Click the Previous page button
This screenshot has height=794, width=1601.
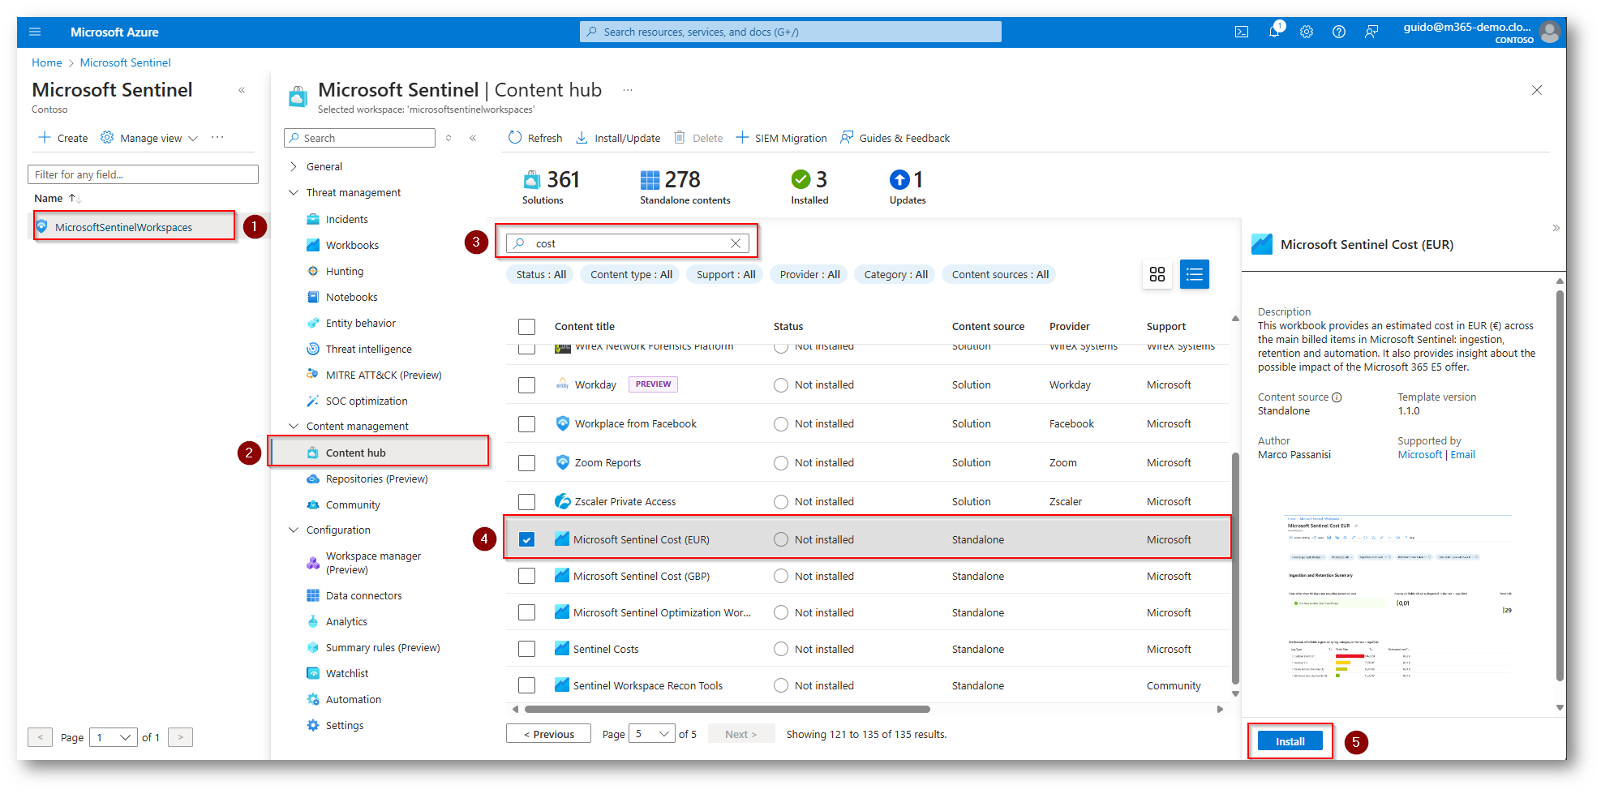pyautogui.click(x=548, y=734)
